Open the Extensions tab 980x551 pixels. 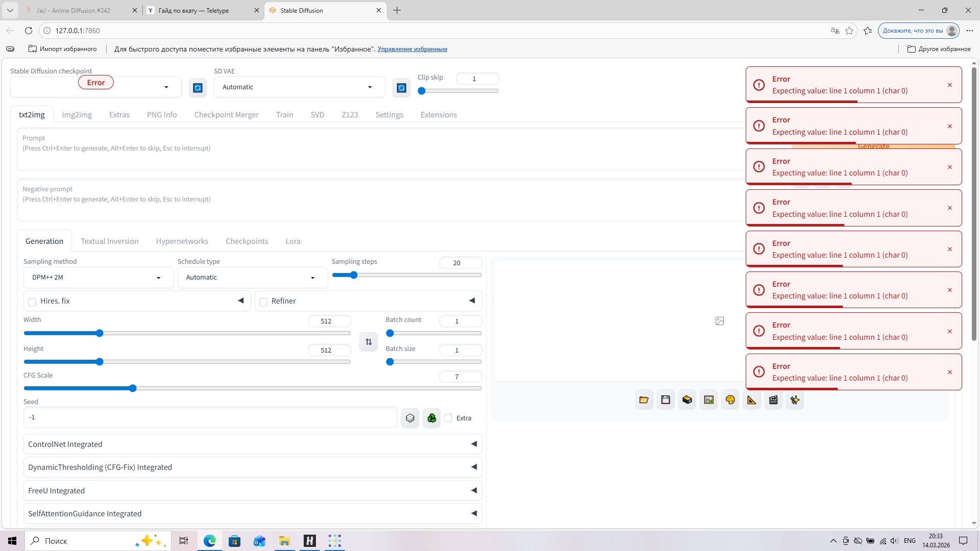click(438, 115)
